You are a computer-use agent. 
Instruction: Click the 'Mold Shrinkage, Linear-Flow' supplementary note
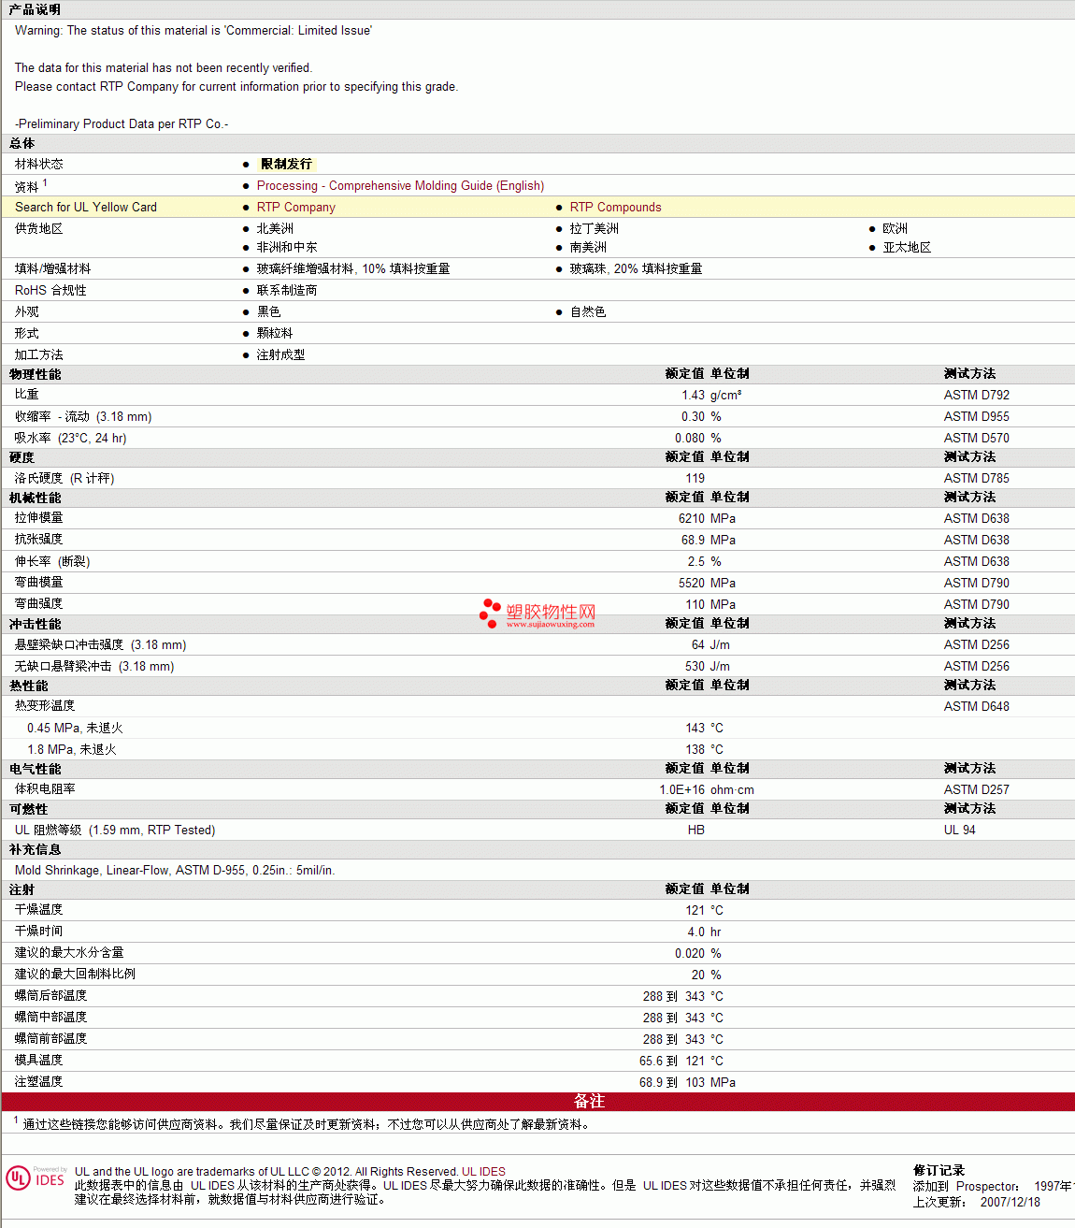coord(175,871)
